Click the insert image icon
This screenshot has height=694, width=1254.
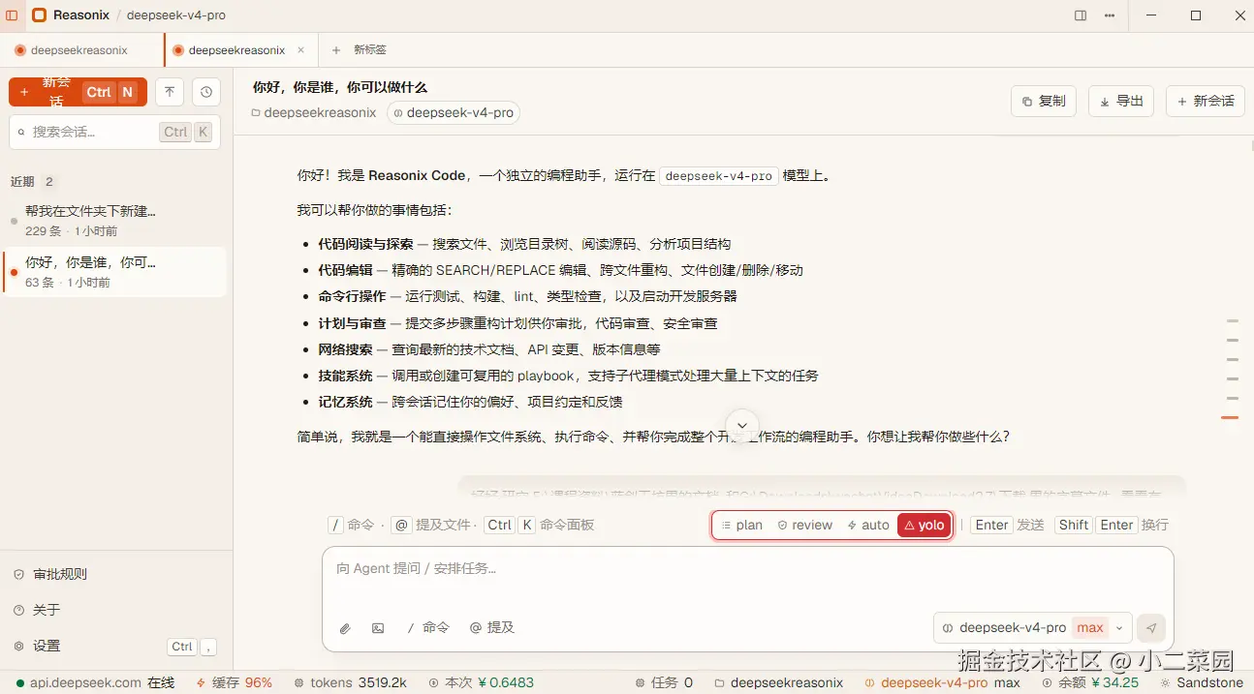[x=378, y=628]
